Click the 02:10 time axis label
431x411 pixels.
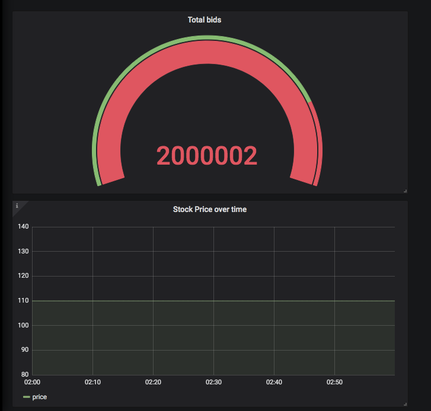click(92, 383)
